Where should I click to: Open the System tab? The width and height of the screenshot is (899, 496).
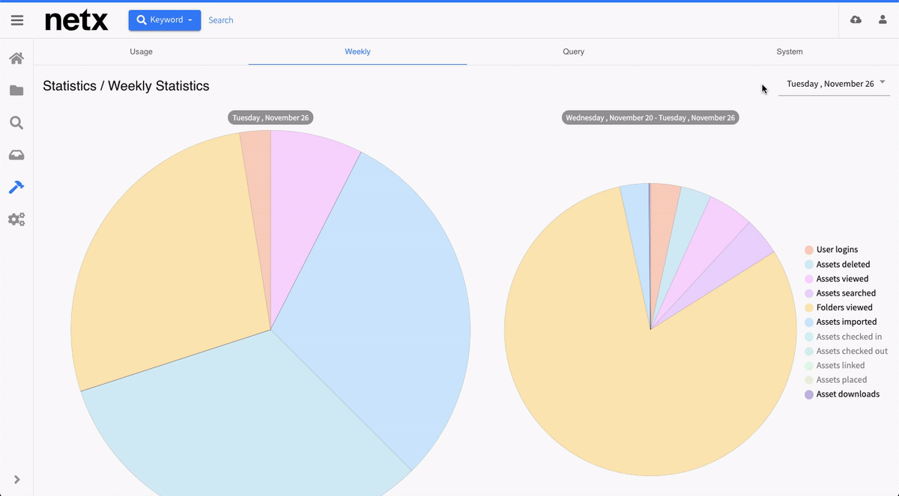[x=790, y=52]
